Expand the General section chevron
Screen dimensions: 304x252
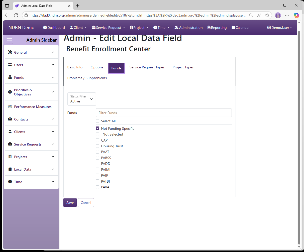pyautogui.click(x=53, y=52)
